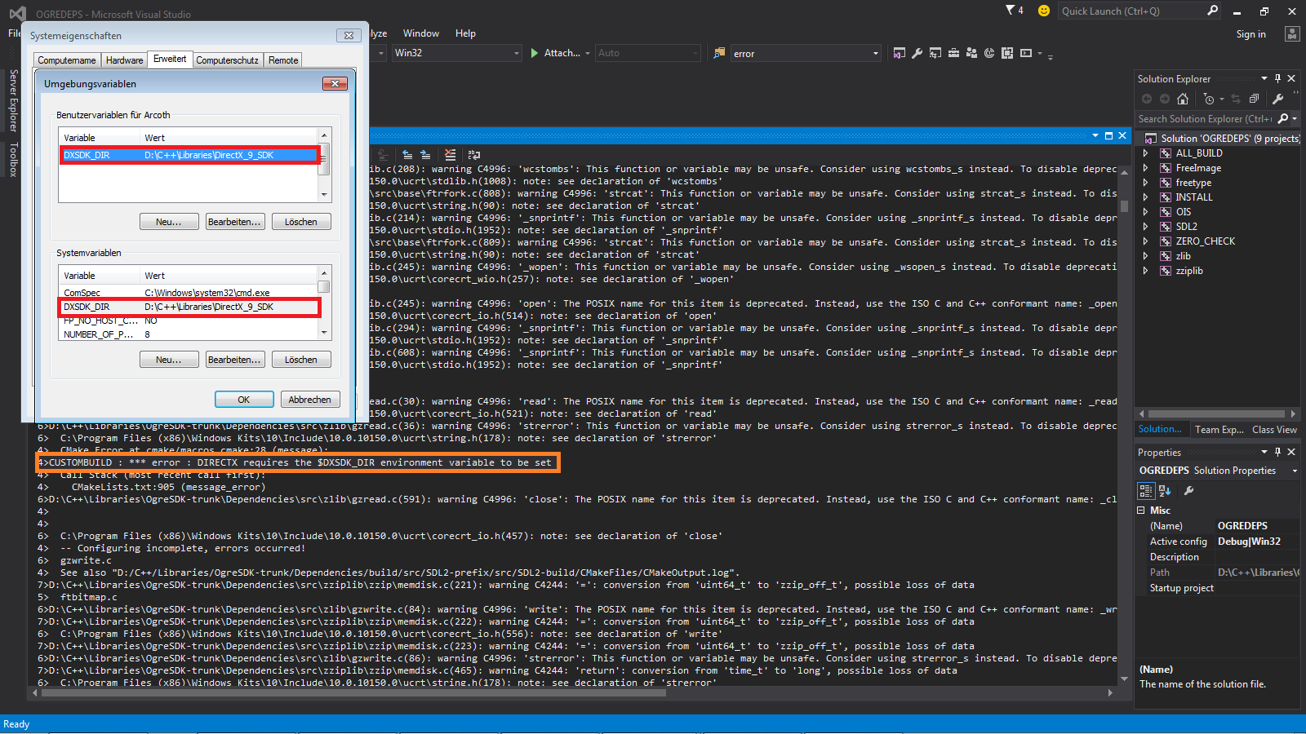The image size is (1306, 734).
Task: Open Solution Explorer Properties wrench icon
Action: click(x=1277, y=99)
